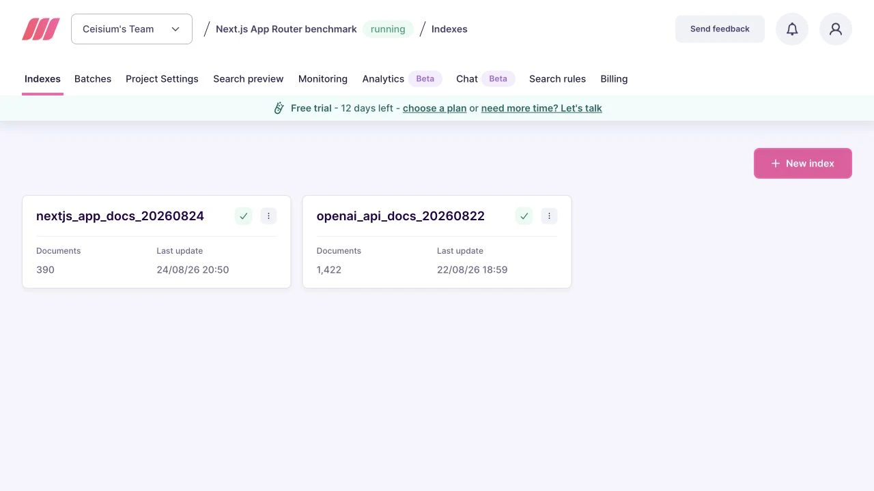Viewport: 874px width, 491px height.
Task: Click need more time? Let's talk link
Action: coord(541,108)
